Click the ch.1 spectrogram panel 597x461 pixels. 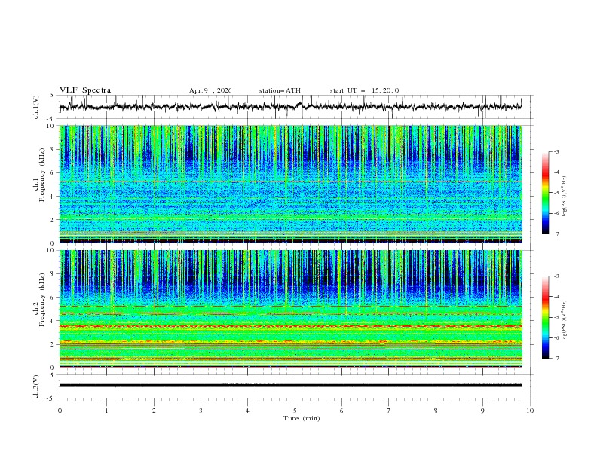[x=291, y=184]
